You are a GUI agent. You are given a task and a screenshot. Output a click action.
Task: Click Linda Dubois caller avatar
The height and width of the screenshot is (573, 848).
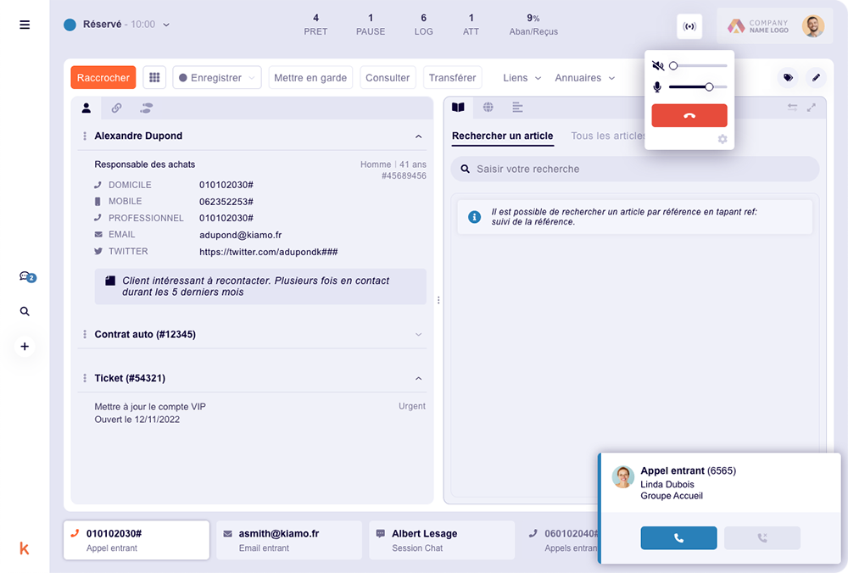click(622, 476)
